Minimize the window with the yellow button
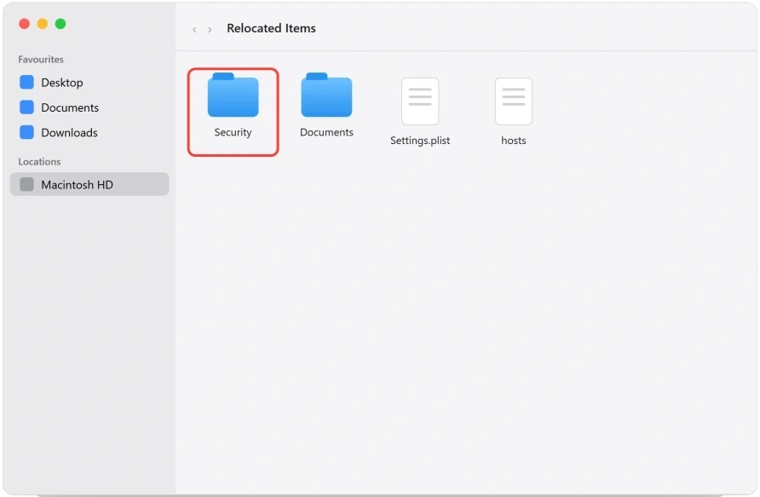760x497 pixels. pyautogui.click(x=43, y=24)
